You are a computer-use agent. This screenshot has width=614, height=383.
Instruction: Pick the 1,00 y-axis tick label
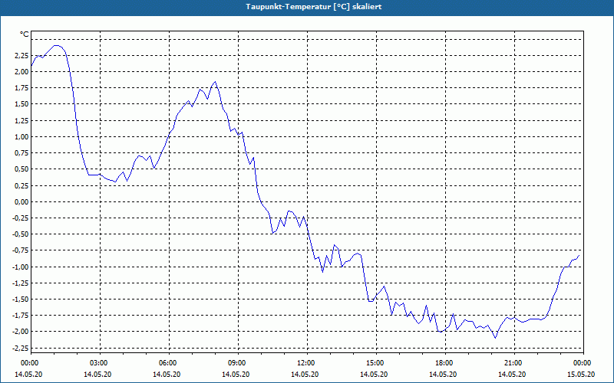[x=21, y=137]
